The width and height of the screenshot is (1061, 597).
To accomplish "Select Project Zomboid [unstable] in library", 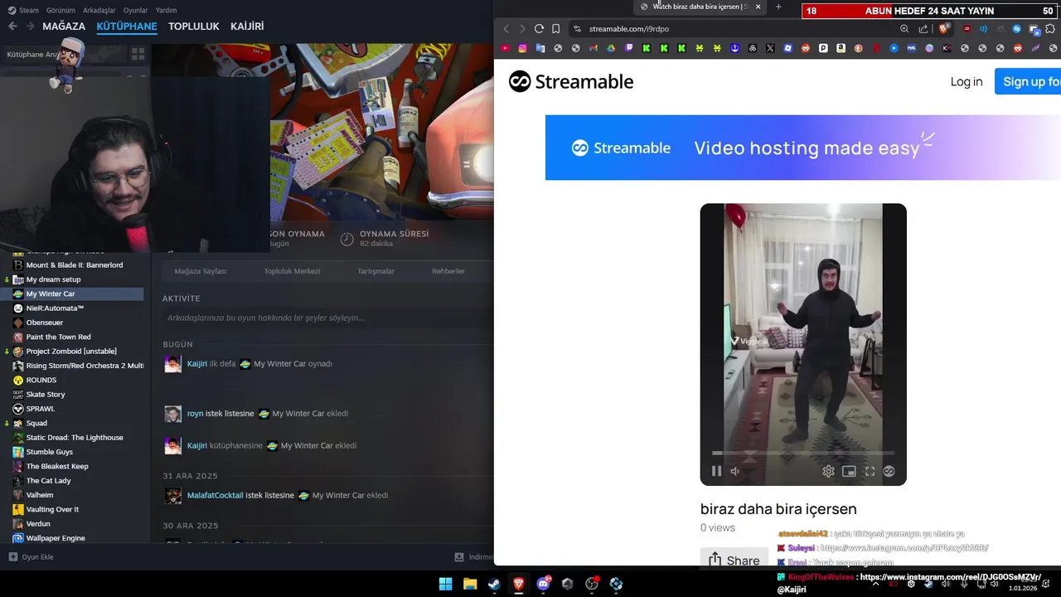I will click(x=72, y=351).
